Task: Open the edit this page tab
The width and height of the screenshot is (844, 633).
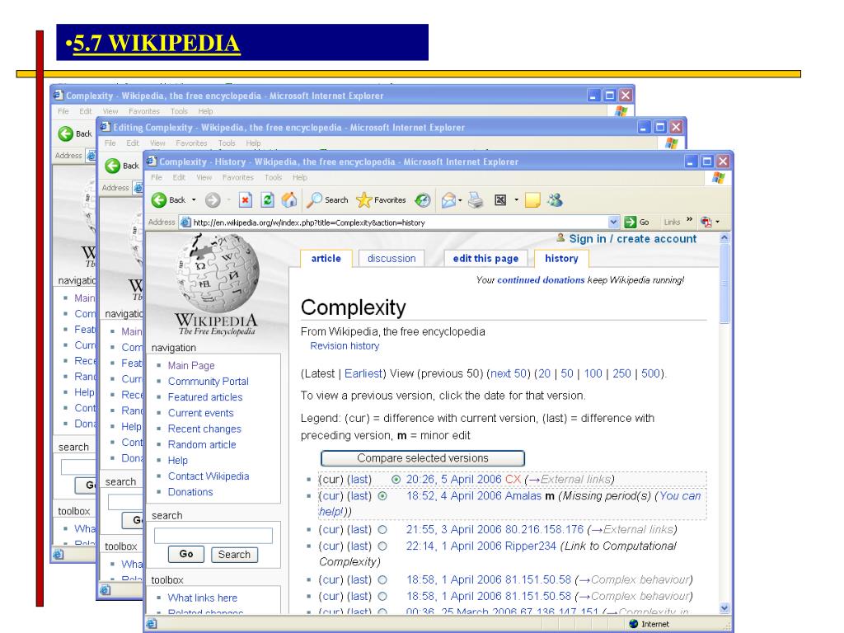Action: 485,258
